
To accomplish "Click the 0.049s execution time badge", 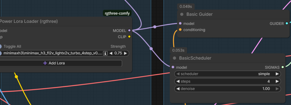I will [x=186, y=6].
